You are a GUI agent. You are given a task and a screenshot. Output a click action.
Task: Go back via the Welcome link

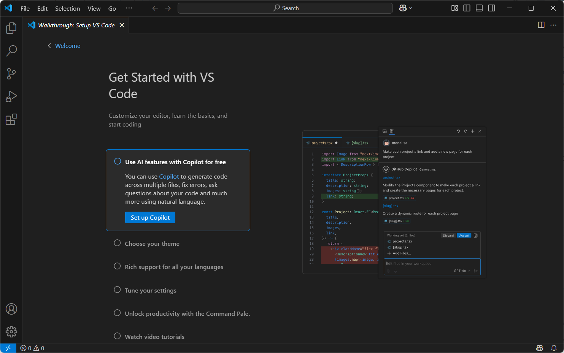pyautogui.click(x=67, y=46)
